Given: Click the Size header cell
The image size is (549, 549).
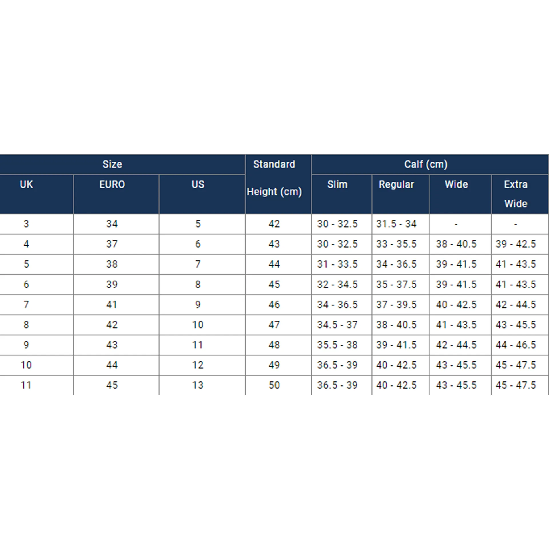Looking at the screenshot, I should pos(112,164).
